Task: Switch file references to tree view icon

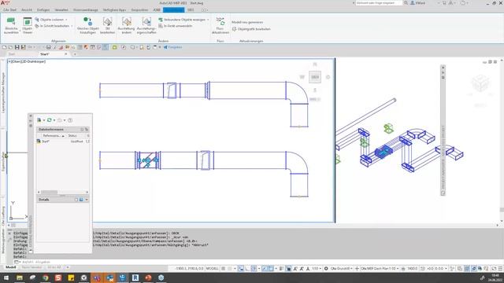Action: pyautogui.click(x=87, y=129)
